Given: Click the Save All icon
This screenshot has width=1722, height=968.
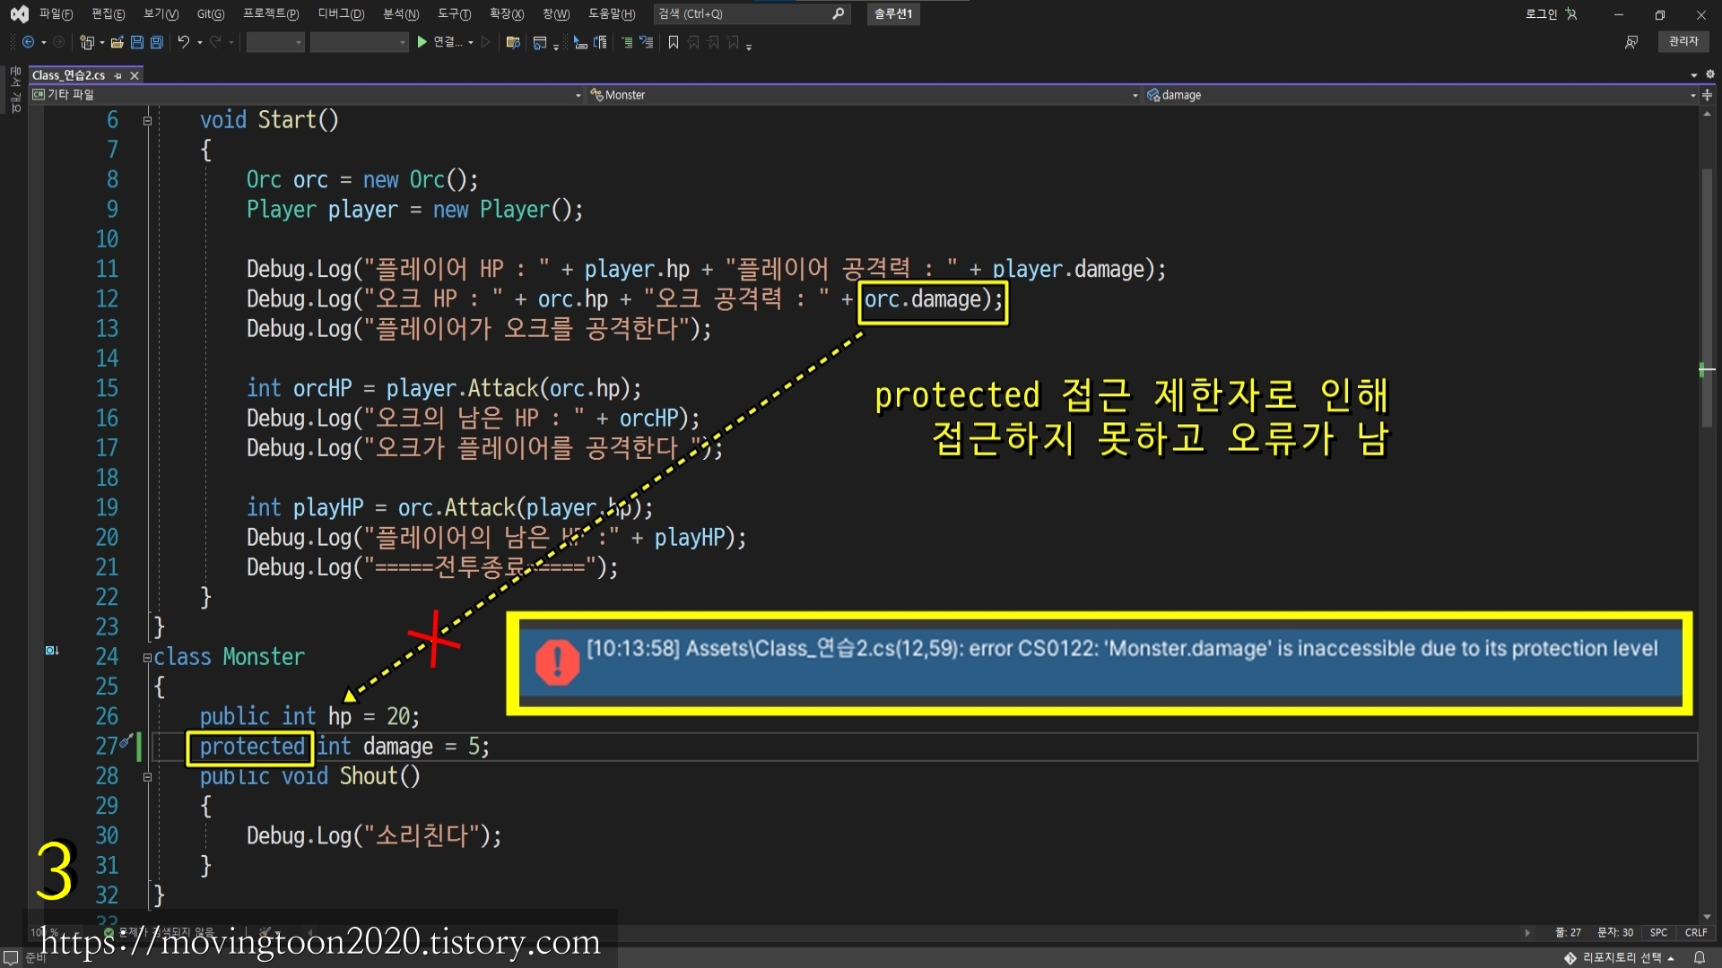Looking at the screenshot, I should pyautogui.click(x=157, y=42).
